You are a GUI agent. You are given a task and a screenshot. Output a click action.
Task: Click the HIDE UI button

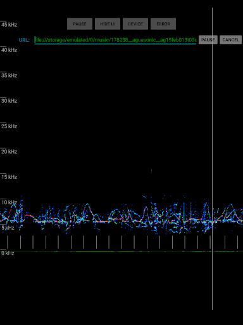click(108, 24)
